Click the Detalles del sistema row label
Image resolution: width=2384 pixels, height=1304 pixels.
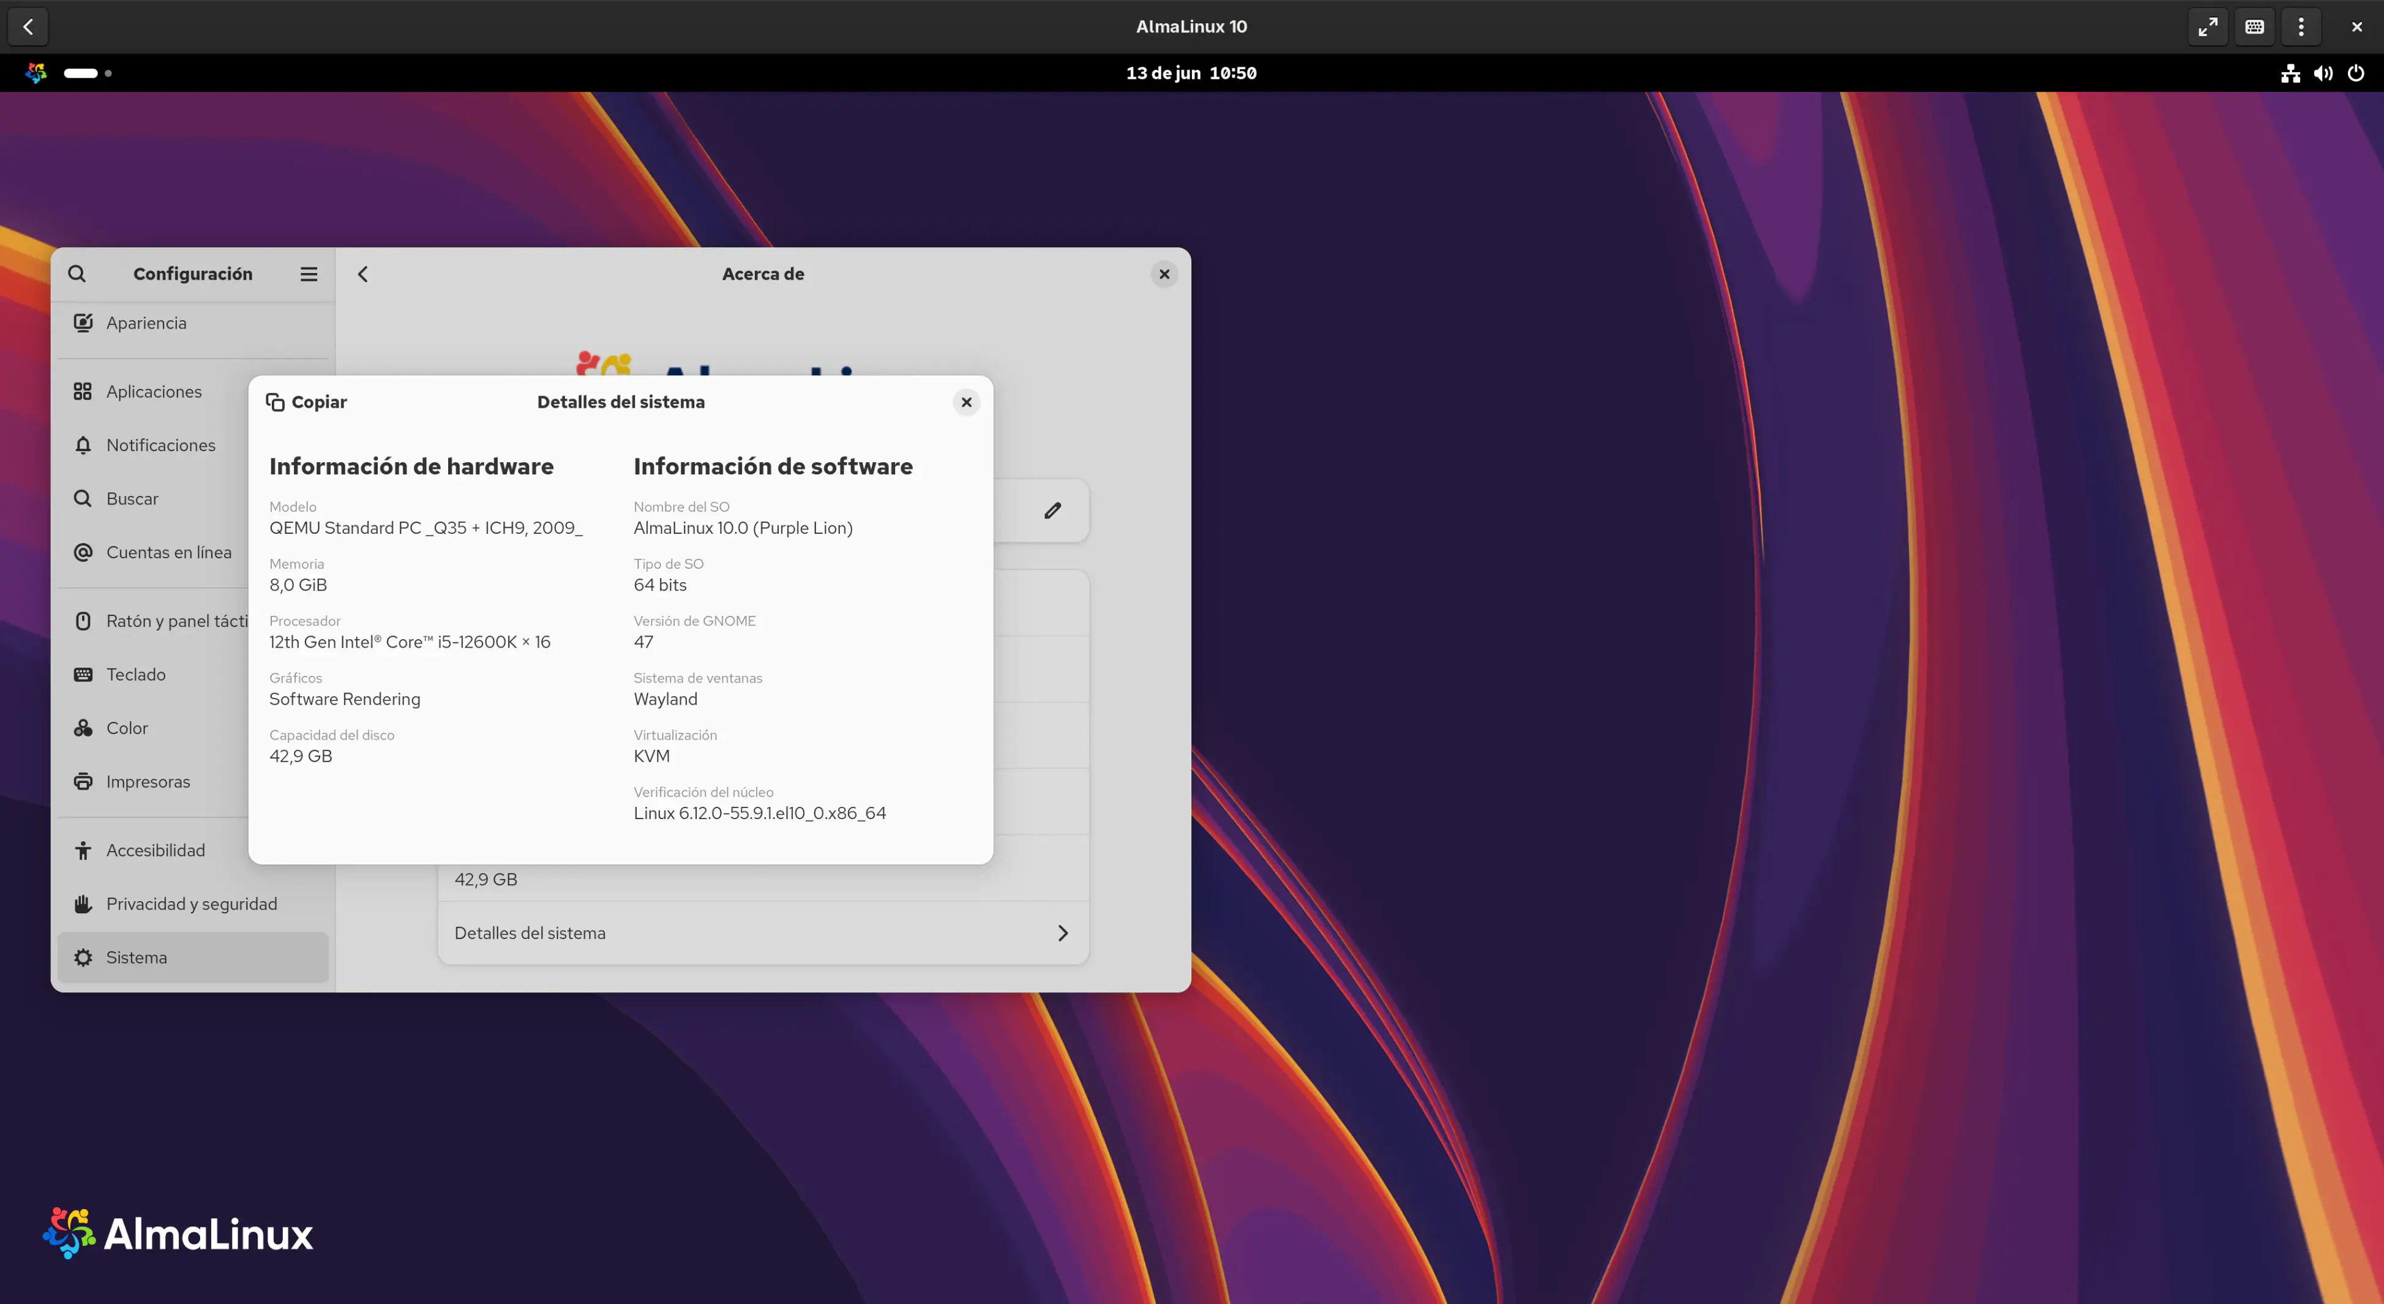tap(530, 933)
